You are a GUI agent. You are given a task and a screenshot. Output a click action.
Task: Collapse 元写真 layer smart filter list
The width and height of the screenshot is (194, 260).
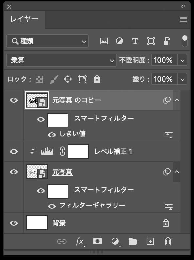[177, 172]
